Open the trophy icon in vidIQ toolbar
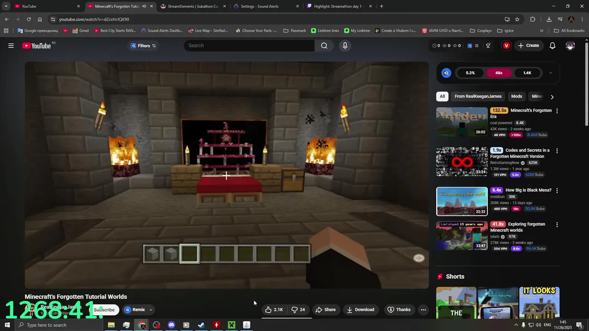 click(488, 46)
